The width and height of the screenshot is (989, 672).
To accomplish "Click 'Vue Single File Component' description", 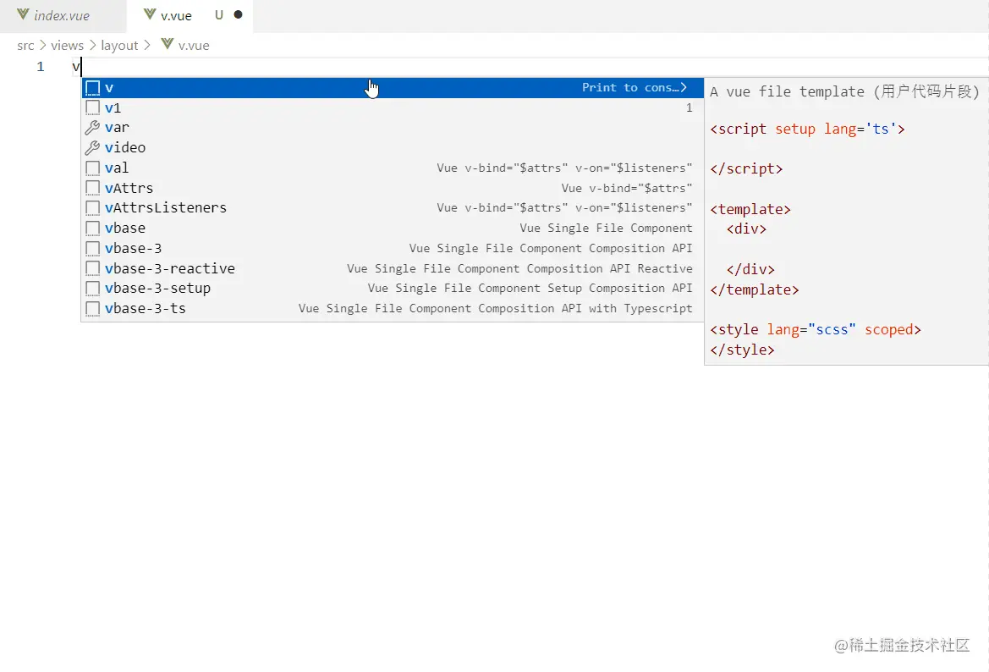I will pyautogui.click(x=606, y=228).
